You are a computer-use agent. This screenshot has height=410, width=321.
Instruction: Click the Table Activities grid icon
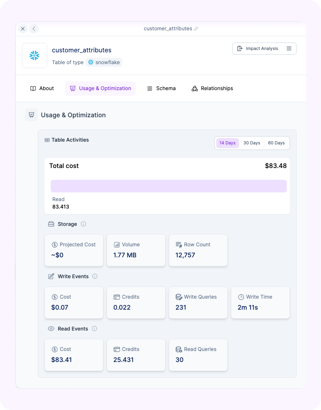pos(47,140)
